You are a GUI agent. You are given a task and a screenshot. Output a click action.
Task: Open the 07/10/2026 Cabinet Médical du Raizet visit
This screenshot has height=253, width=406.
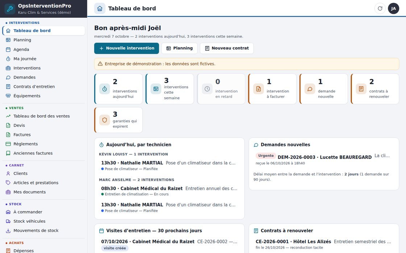point(169,245)
